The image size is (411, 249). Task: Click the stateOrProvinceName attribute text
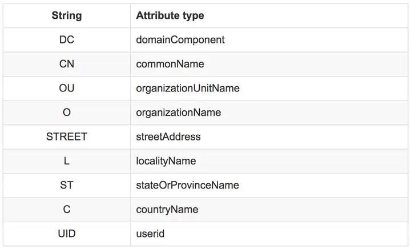click(188, 186)
